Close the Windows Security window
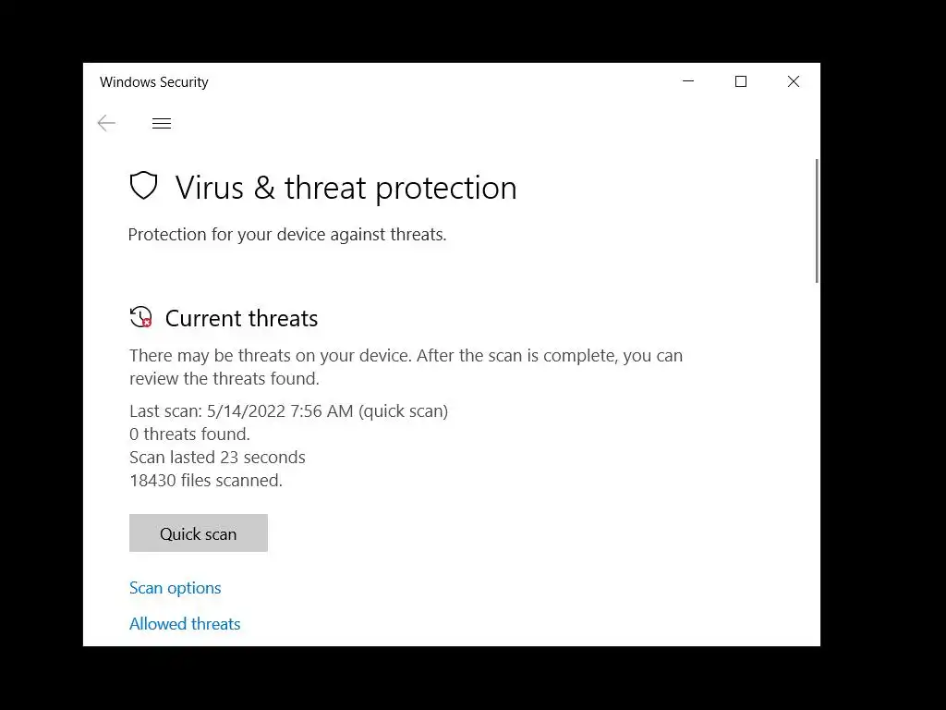The height and width of the screenshot is (710, 946). 793,81
